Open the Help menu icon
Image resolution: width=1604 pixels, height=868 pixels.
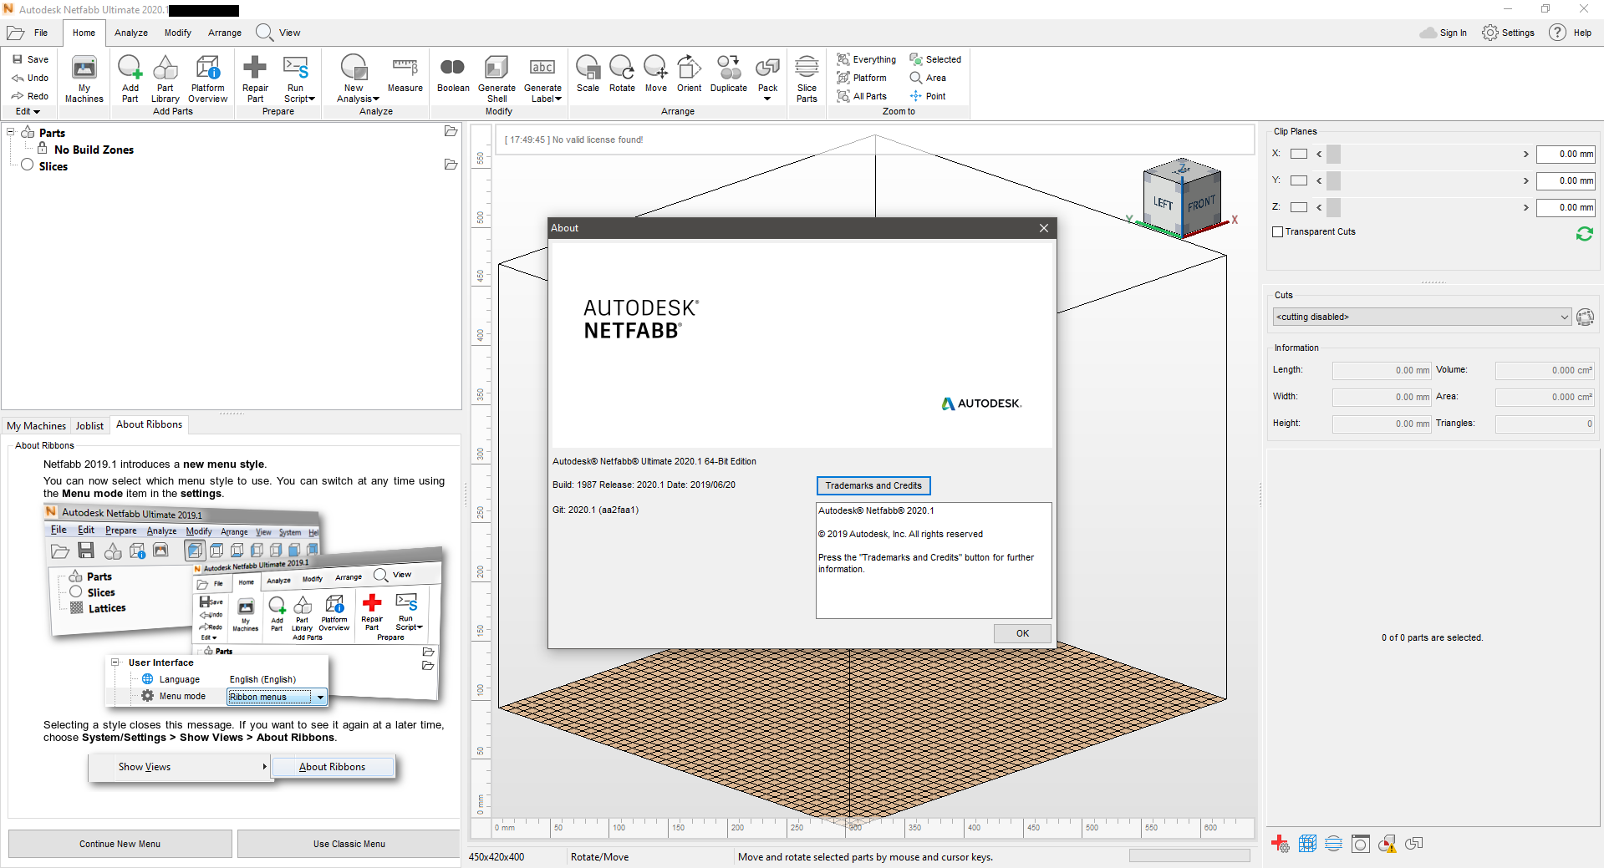pyautogui.click(x=1557, y=33)
